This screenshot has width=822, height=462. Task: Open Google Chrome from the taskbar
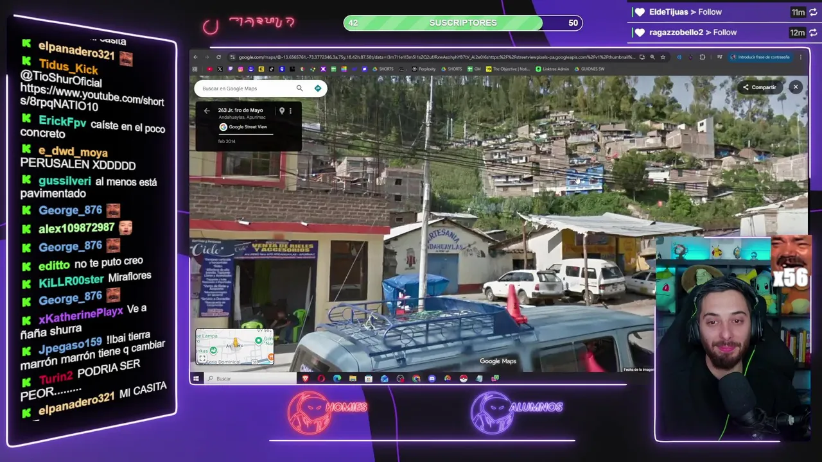click(x=416, y=379)
